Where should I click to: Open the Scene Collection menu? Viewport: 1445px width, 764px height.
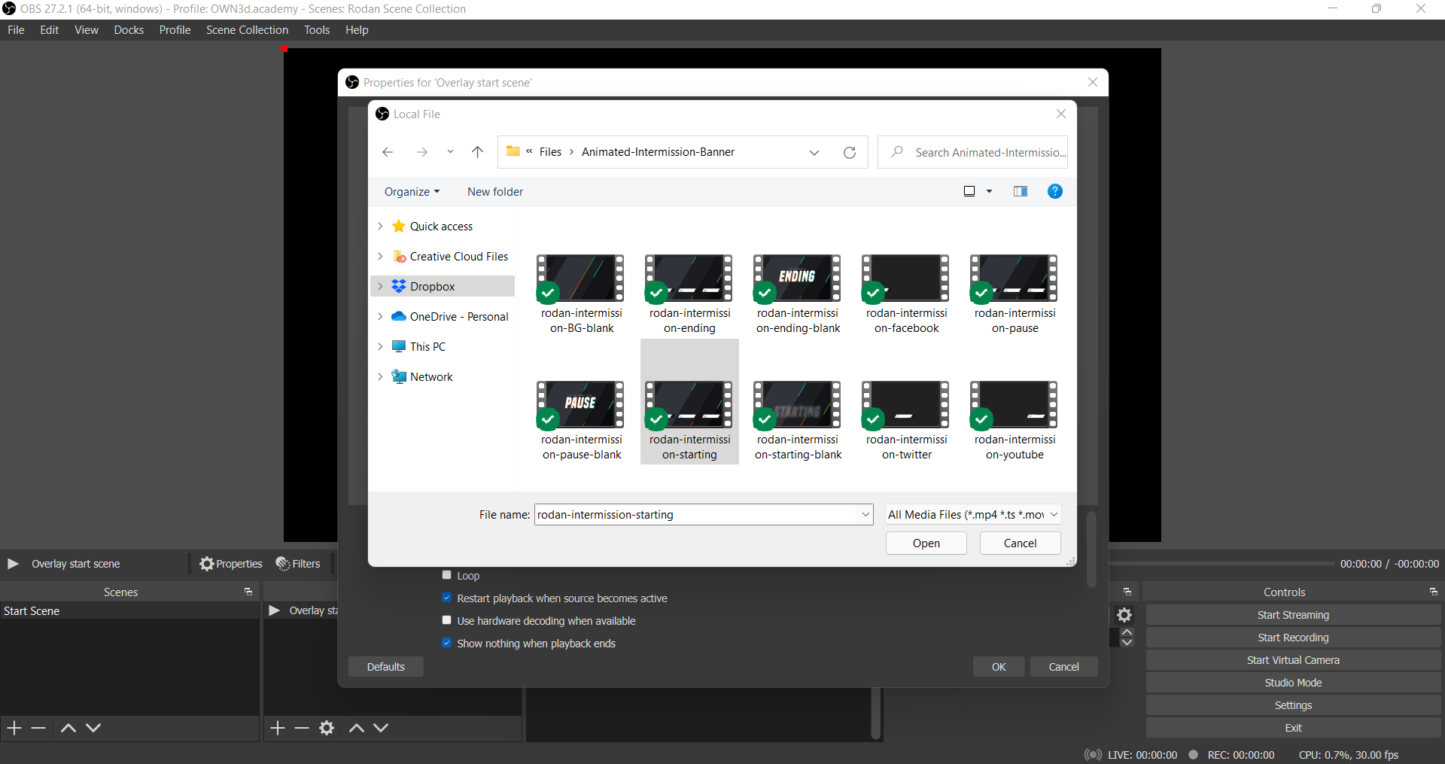pos(247,30)
